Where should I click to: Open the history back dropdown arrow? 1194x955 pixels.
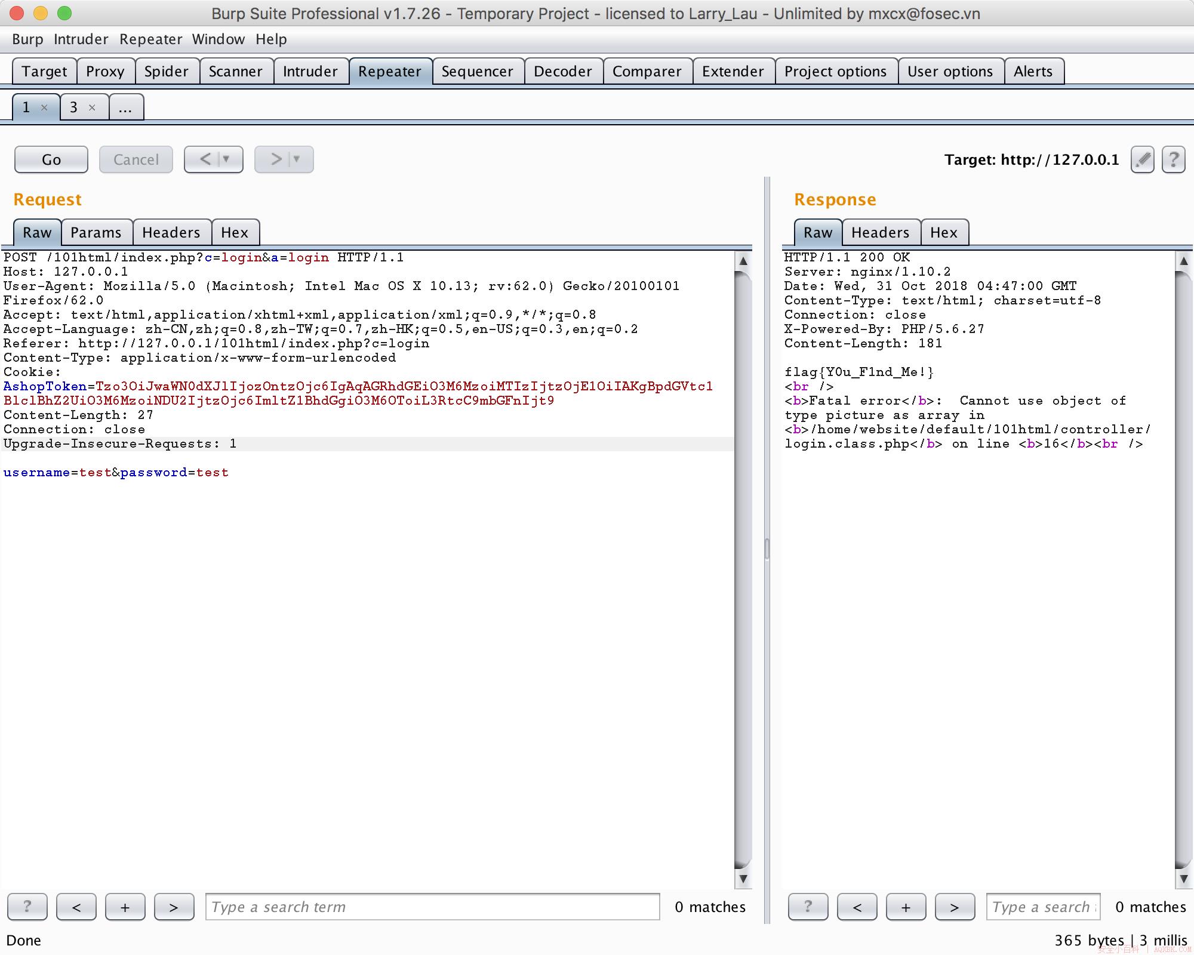point(227,159)
